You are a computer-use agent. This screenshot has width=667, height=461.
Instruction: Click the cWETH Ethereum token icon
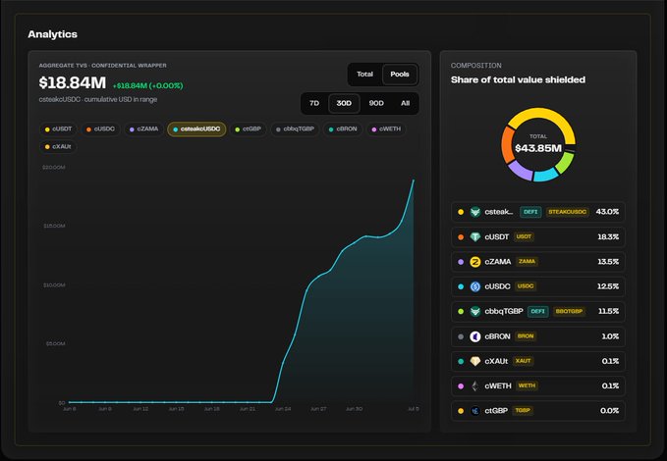(475, 386)
